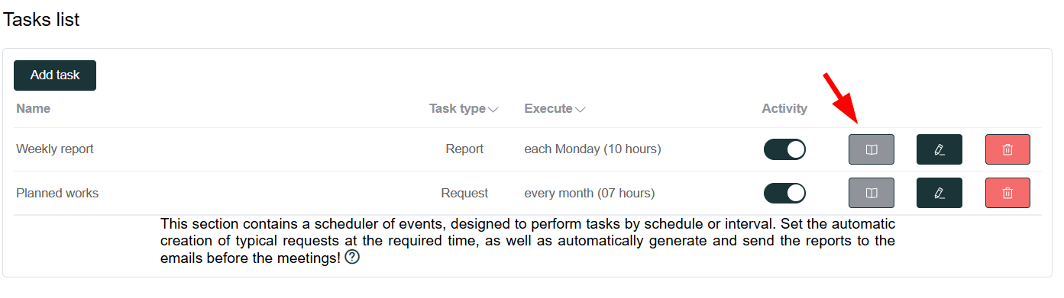Select the Weekly report task name
1064x298 pixels.
[x=55, y=149]
